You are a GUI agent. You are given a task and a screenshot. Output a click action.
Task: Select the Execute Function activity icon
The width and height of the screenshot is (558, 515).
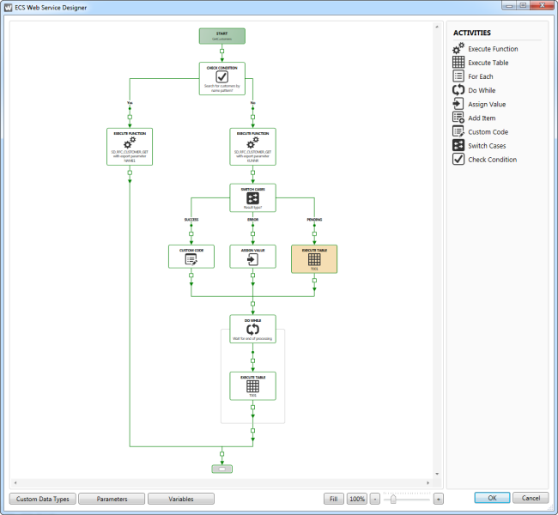[458, 49]
